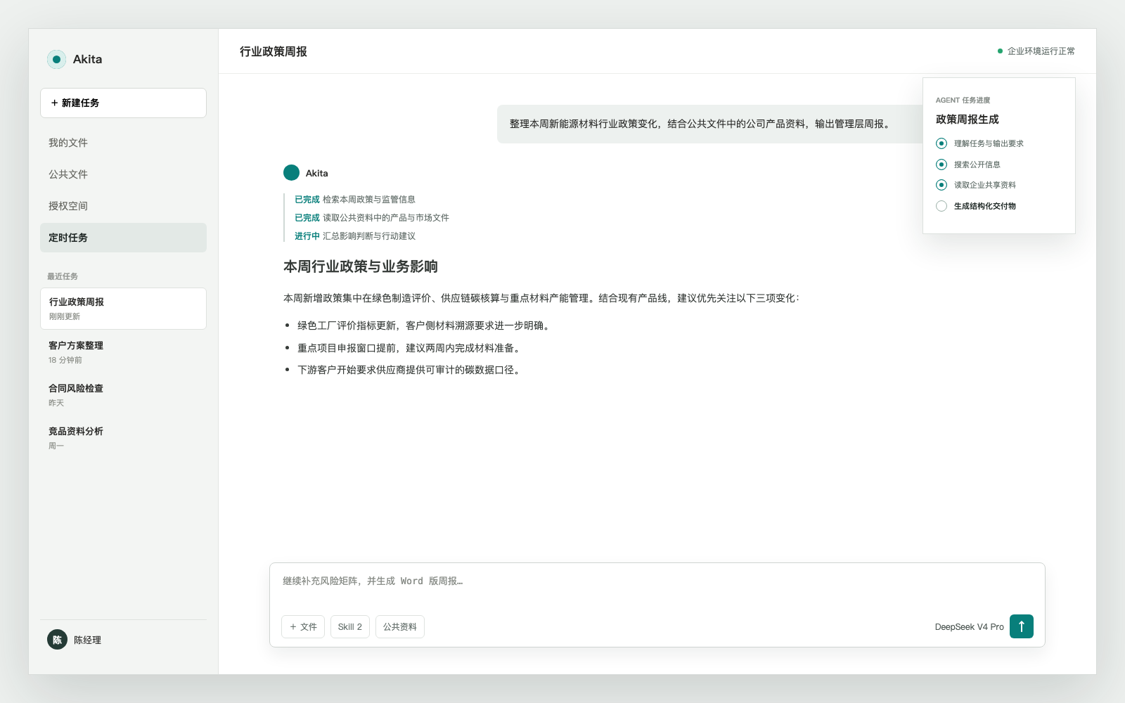1125x703 pixels.
Task: Open the DeepSeek V4 Pro model selector
Action: tap(969, 627)
